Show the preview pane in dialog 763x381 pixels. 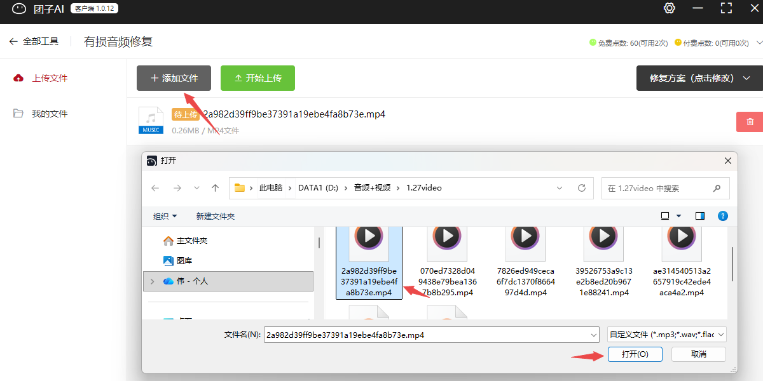pyautogui.click(x=700, y=216)
